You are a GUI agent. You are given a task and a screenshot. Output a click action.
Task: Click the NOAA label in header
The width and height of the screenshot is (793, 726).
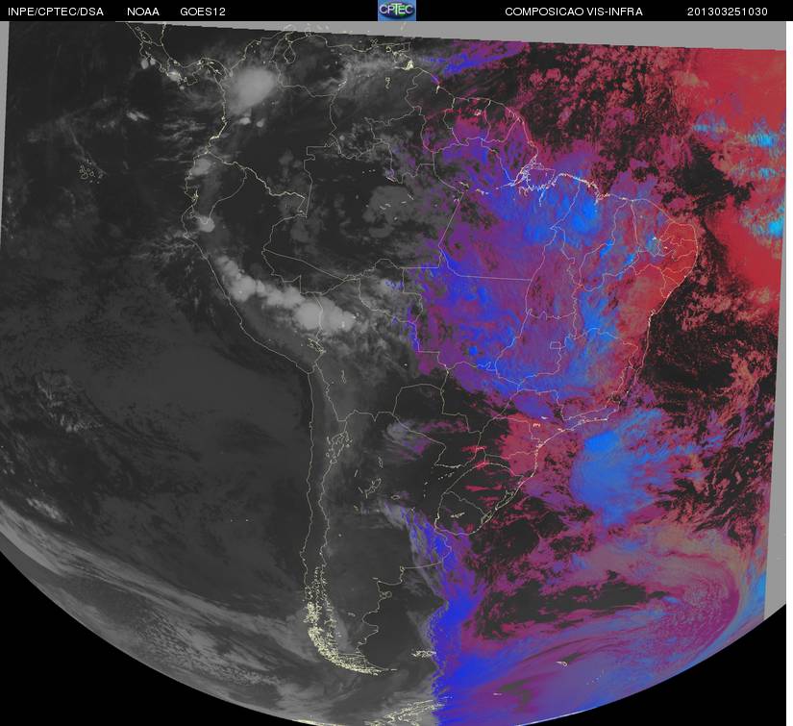[x=143, y=12]
